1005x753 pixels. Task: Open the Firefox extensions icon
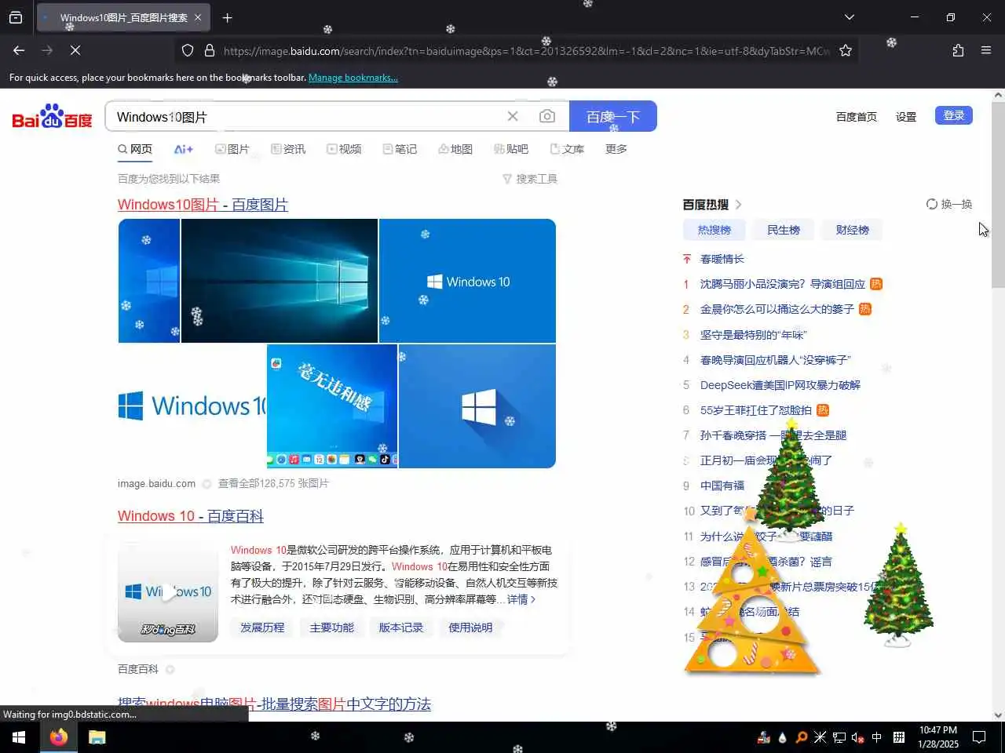(958, 50)
